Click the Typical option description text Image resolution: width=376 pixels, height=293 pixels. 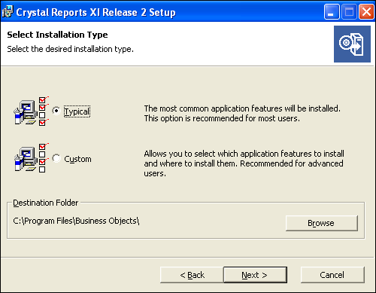click(x=242, y=113)
